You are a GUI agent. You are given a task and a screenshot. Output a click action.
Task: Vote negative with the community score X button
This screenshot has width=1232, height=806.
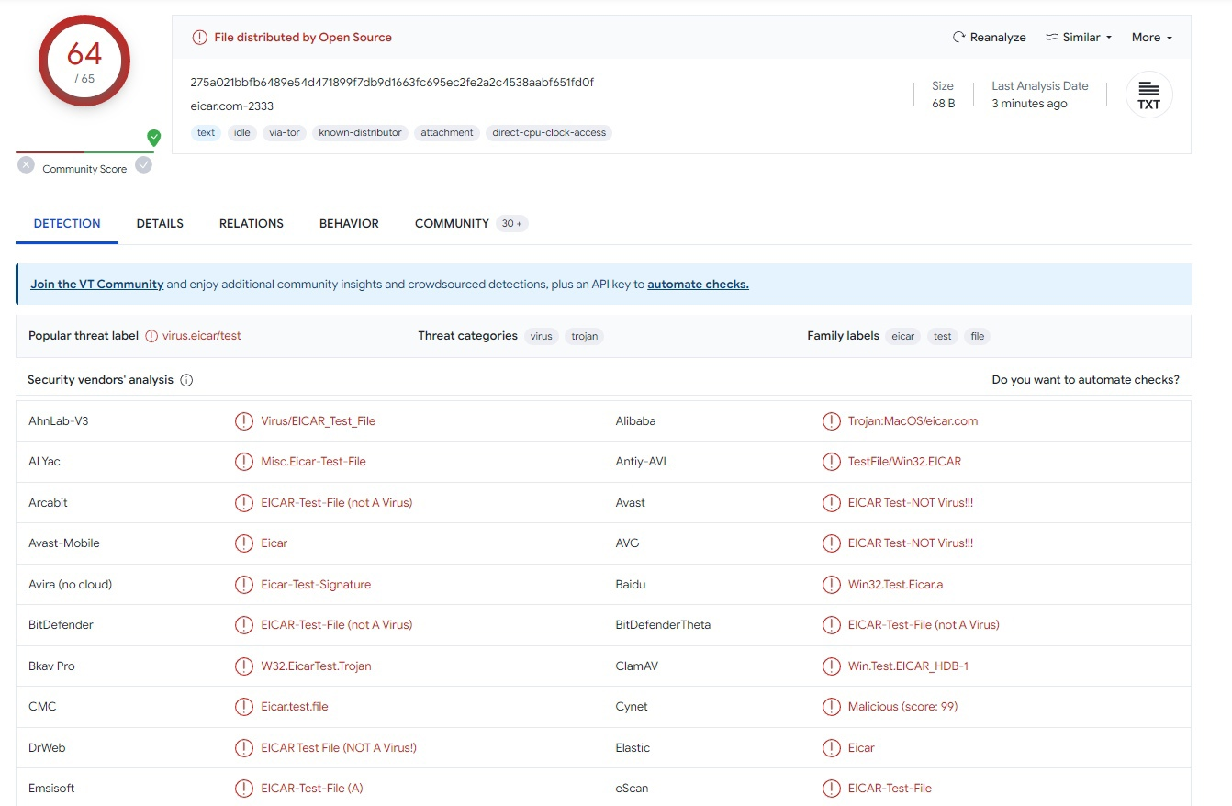coord(27,165)
